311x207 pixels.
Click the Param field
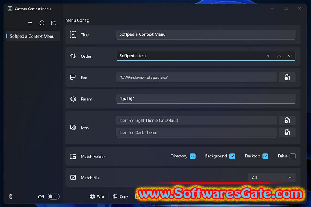pos(206,99)
